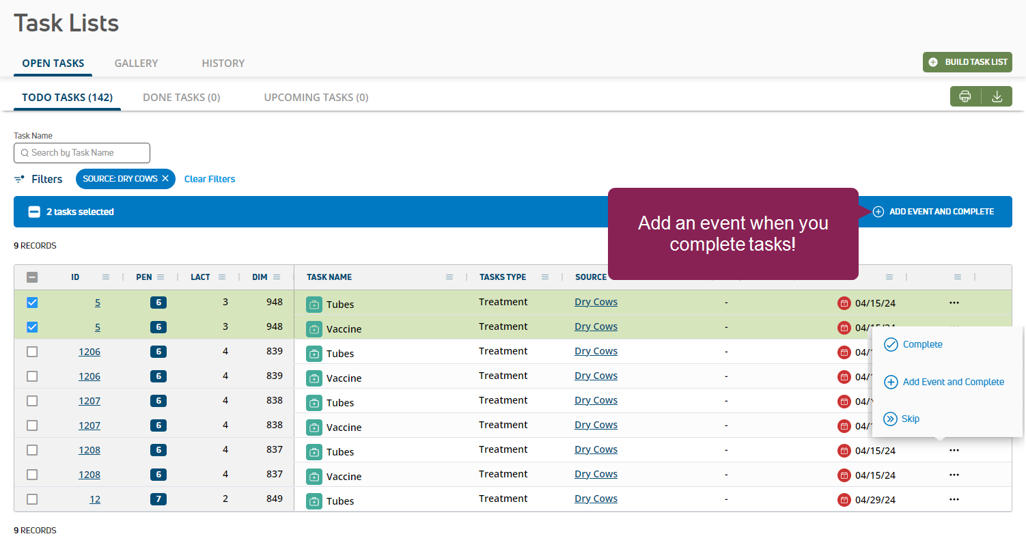
Task: Select Skip in the context menu
Action: point(910,419)
